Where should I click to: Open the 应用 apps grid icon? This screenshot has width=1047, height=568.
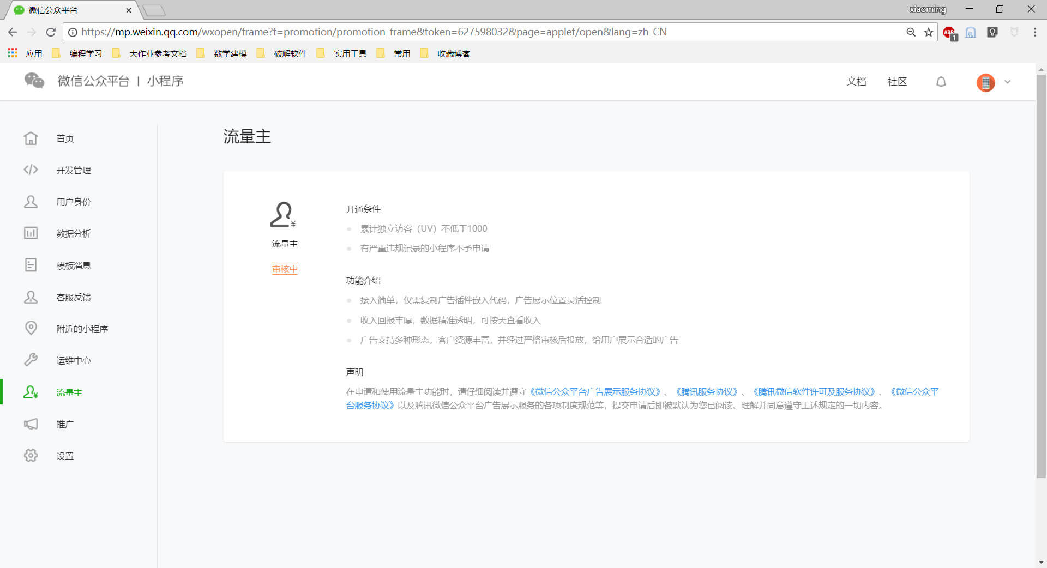click(13, 53)
